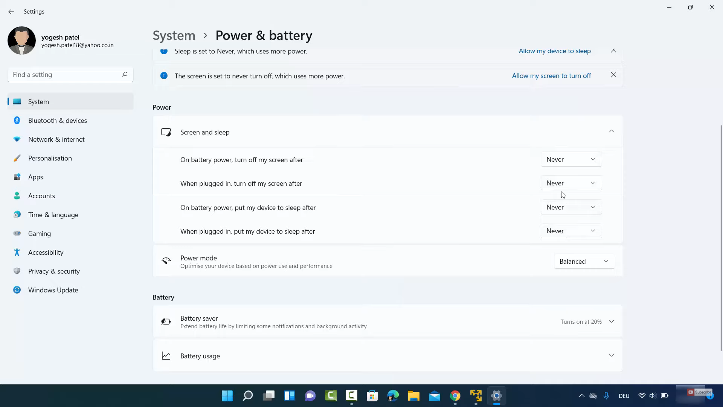Collapse the Screen and sleep section
The image size is (723, 407).
(x=611, y=132)
